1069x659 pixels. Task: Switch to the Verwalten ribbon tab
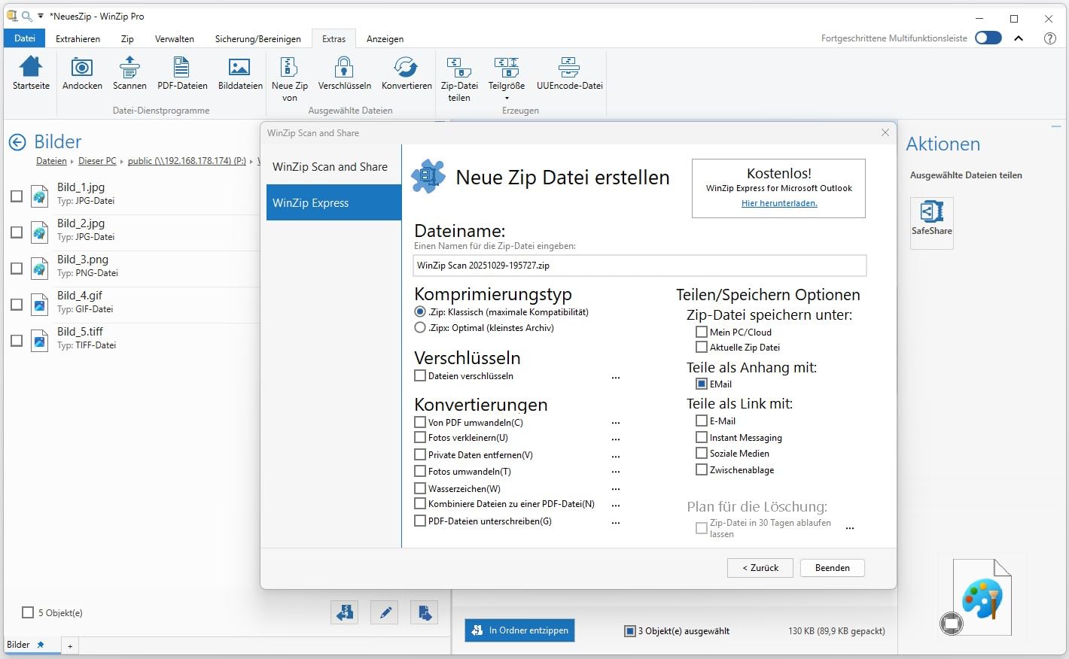(x=175, y=38)
